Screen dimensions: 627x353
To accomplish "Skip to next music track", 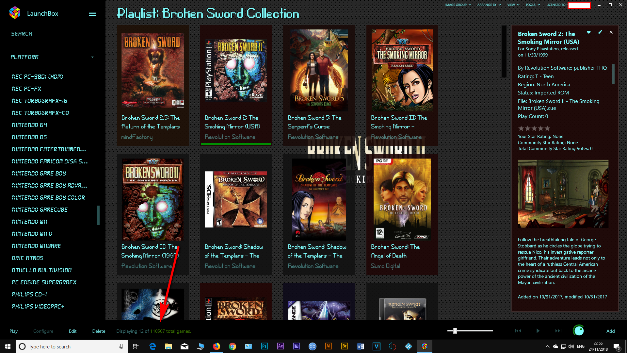I will click(558, 331).
